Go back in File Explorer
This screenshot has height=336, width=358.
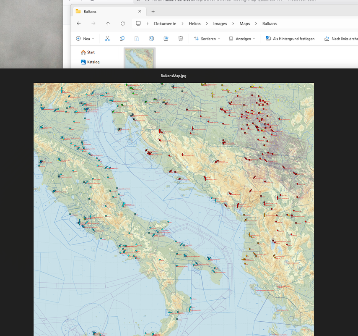click(x=79, y=24)
